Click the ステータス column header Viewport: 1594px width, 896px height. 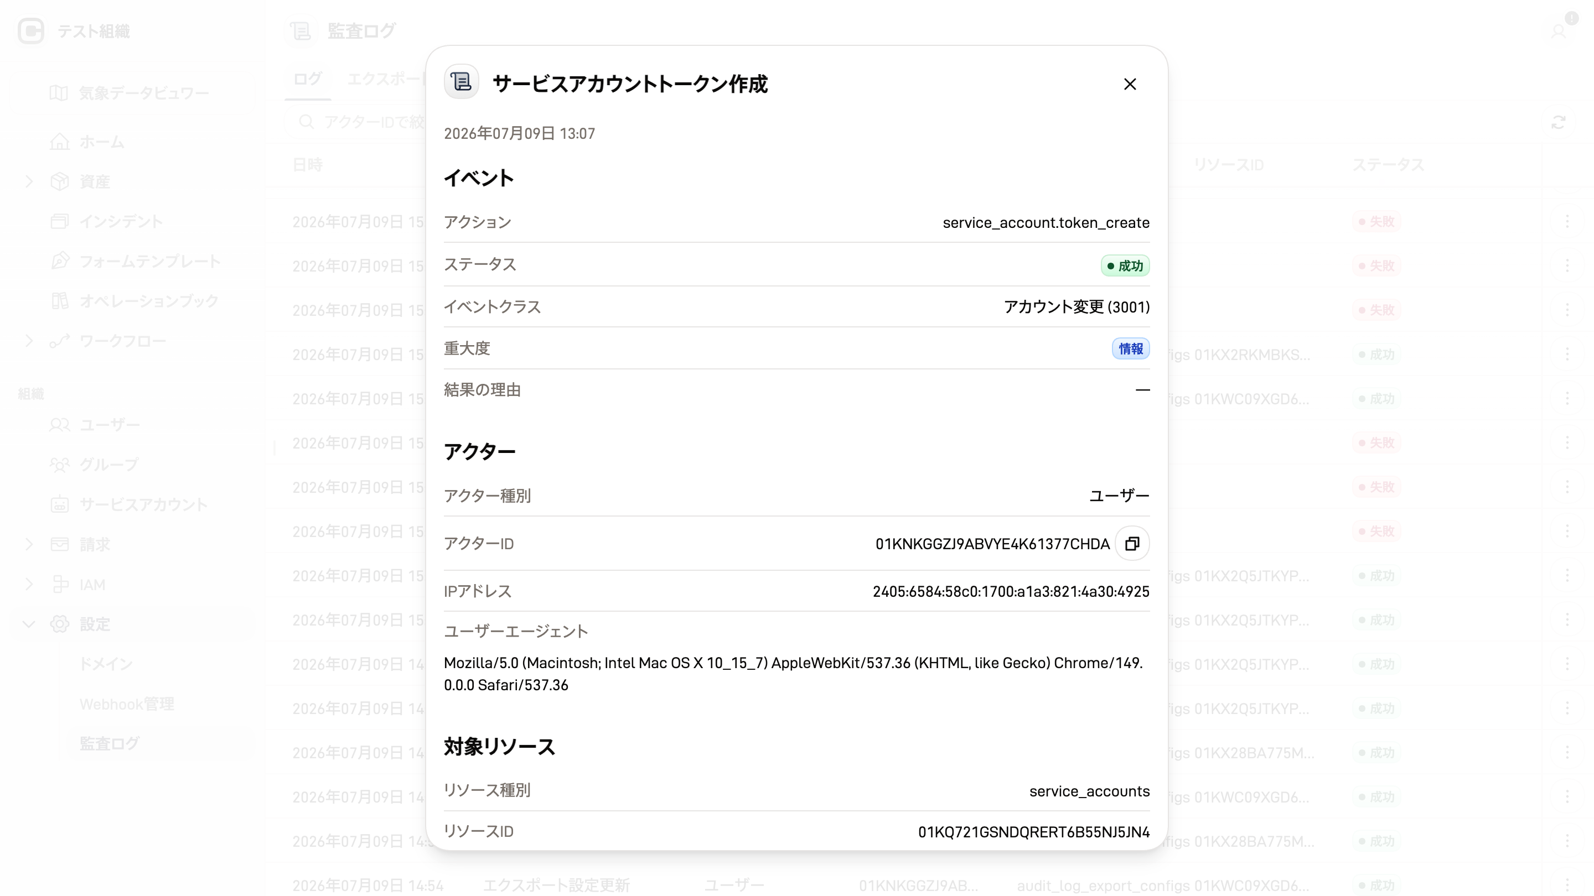pyautogui.click(x=1388, y=165)
